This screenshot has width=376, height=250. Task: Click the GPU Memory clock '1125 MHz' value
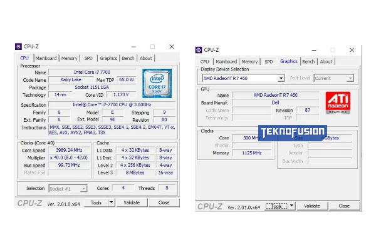(x=252, y=153)
